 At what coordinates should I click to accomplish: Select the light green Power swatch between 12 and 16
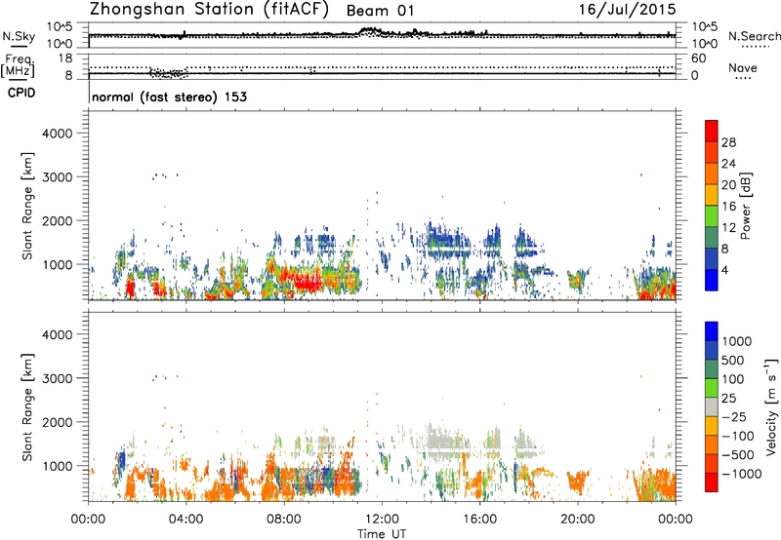[712, 216]
